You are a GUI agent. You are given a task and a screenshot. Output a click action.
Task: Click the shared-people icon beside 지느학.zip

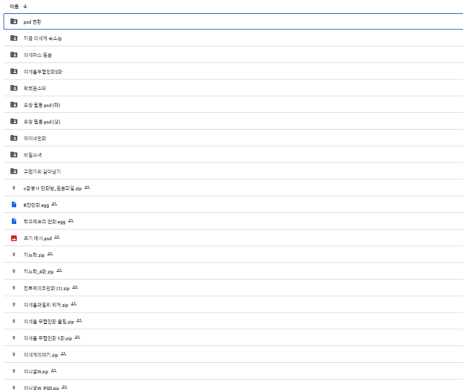(x=50, y=254)
